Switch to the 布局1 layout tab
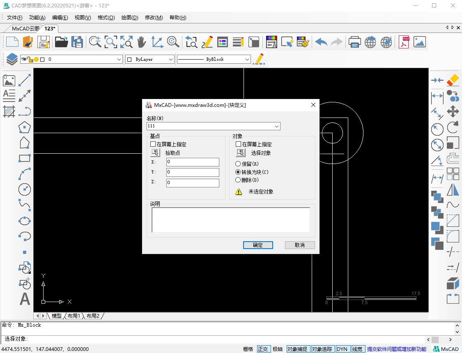 [x=74, y=316]
